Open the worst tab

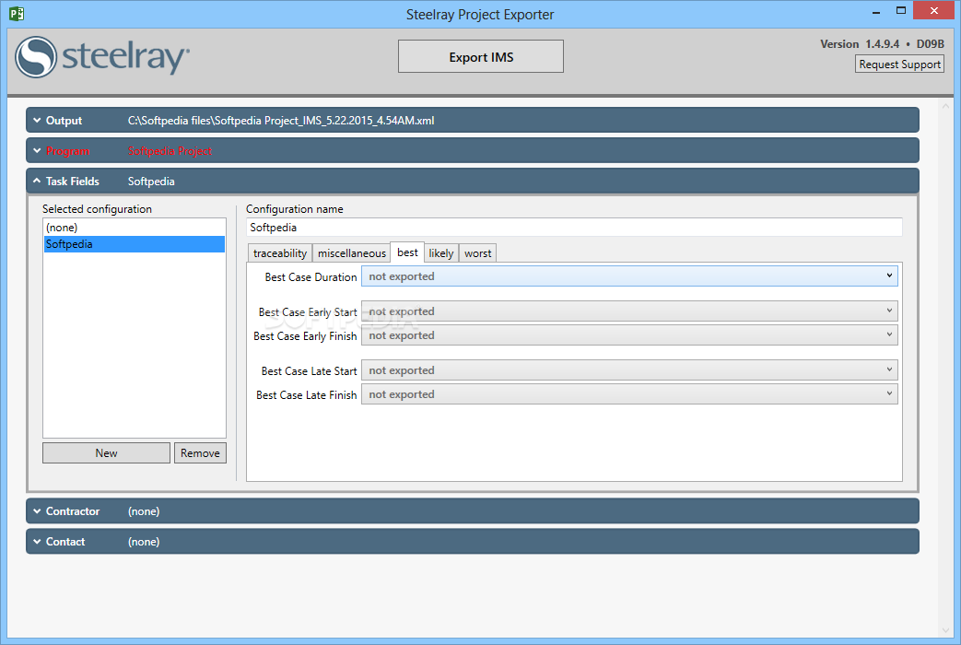[478, 253]
